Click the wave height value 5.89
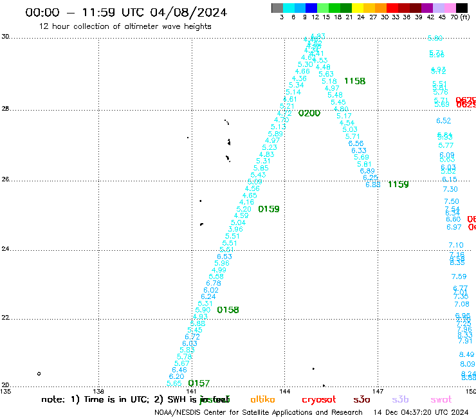The image size is (476, 418). [275, 134]
